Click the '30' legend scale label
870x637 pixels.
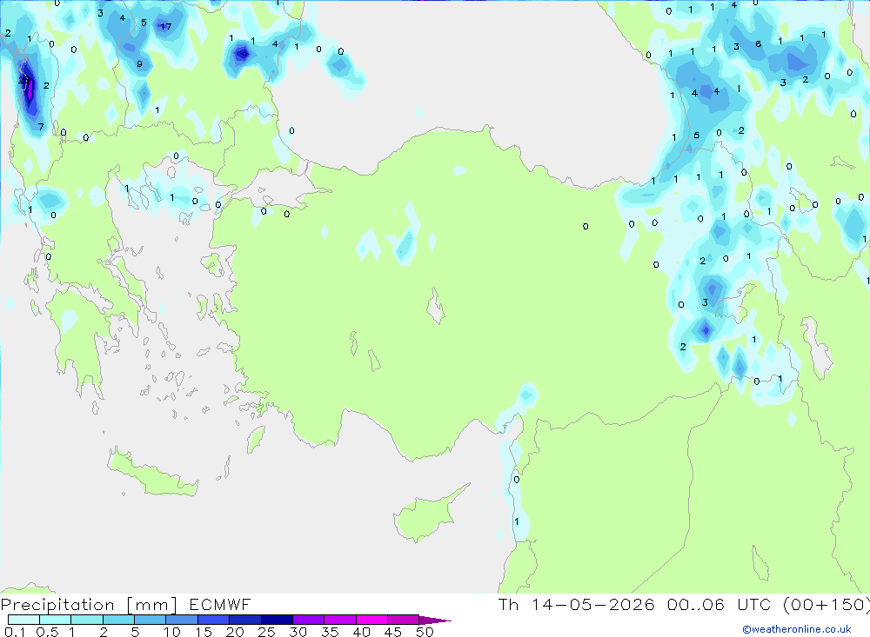point(298,632)
